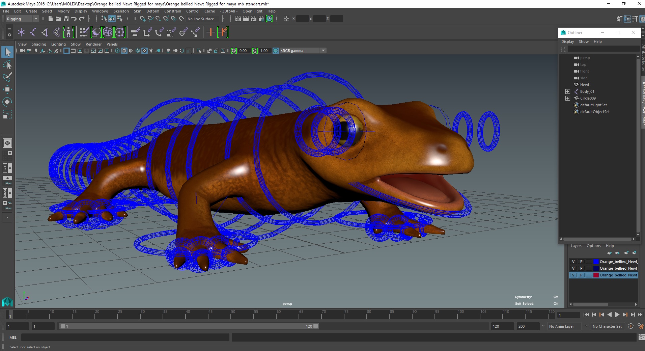Click the MEL command line input

pos(125,337)
